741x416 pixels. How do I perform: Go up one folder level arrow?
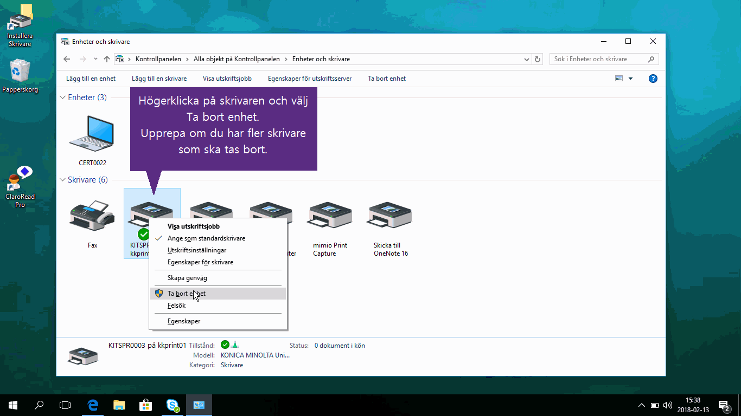coord(107,59)
